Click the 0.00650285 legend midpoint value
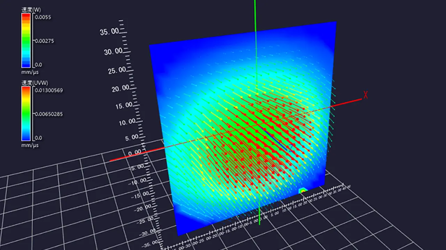Viewport: 446px width, 250px height. pyautogui.click(x=49, y=114)
